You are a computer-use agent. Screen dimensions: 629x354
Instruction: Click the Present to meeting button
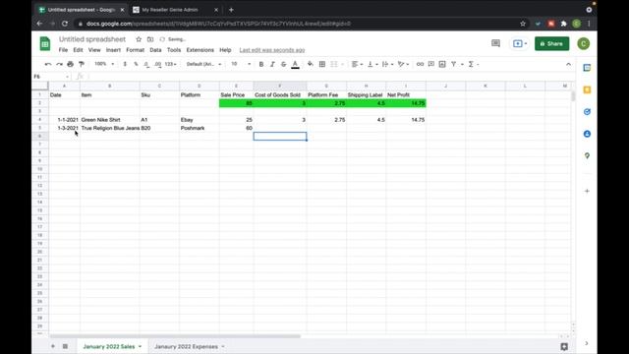(520, 43)
